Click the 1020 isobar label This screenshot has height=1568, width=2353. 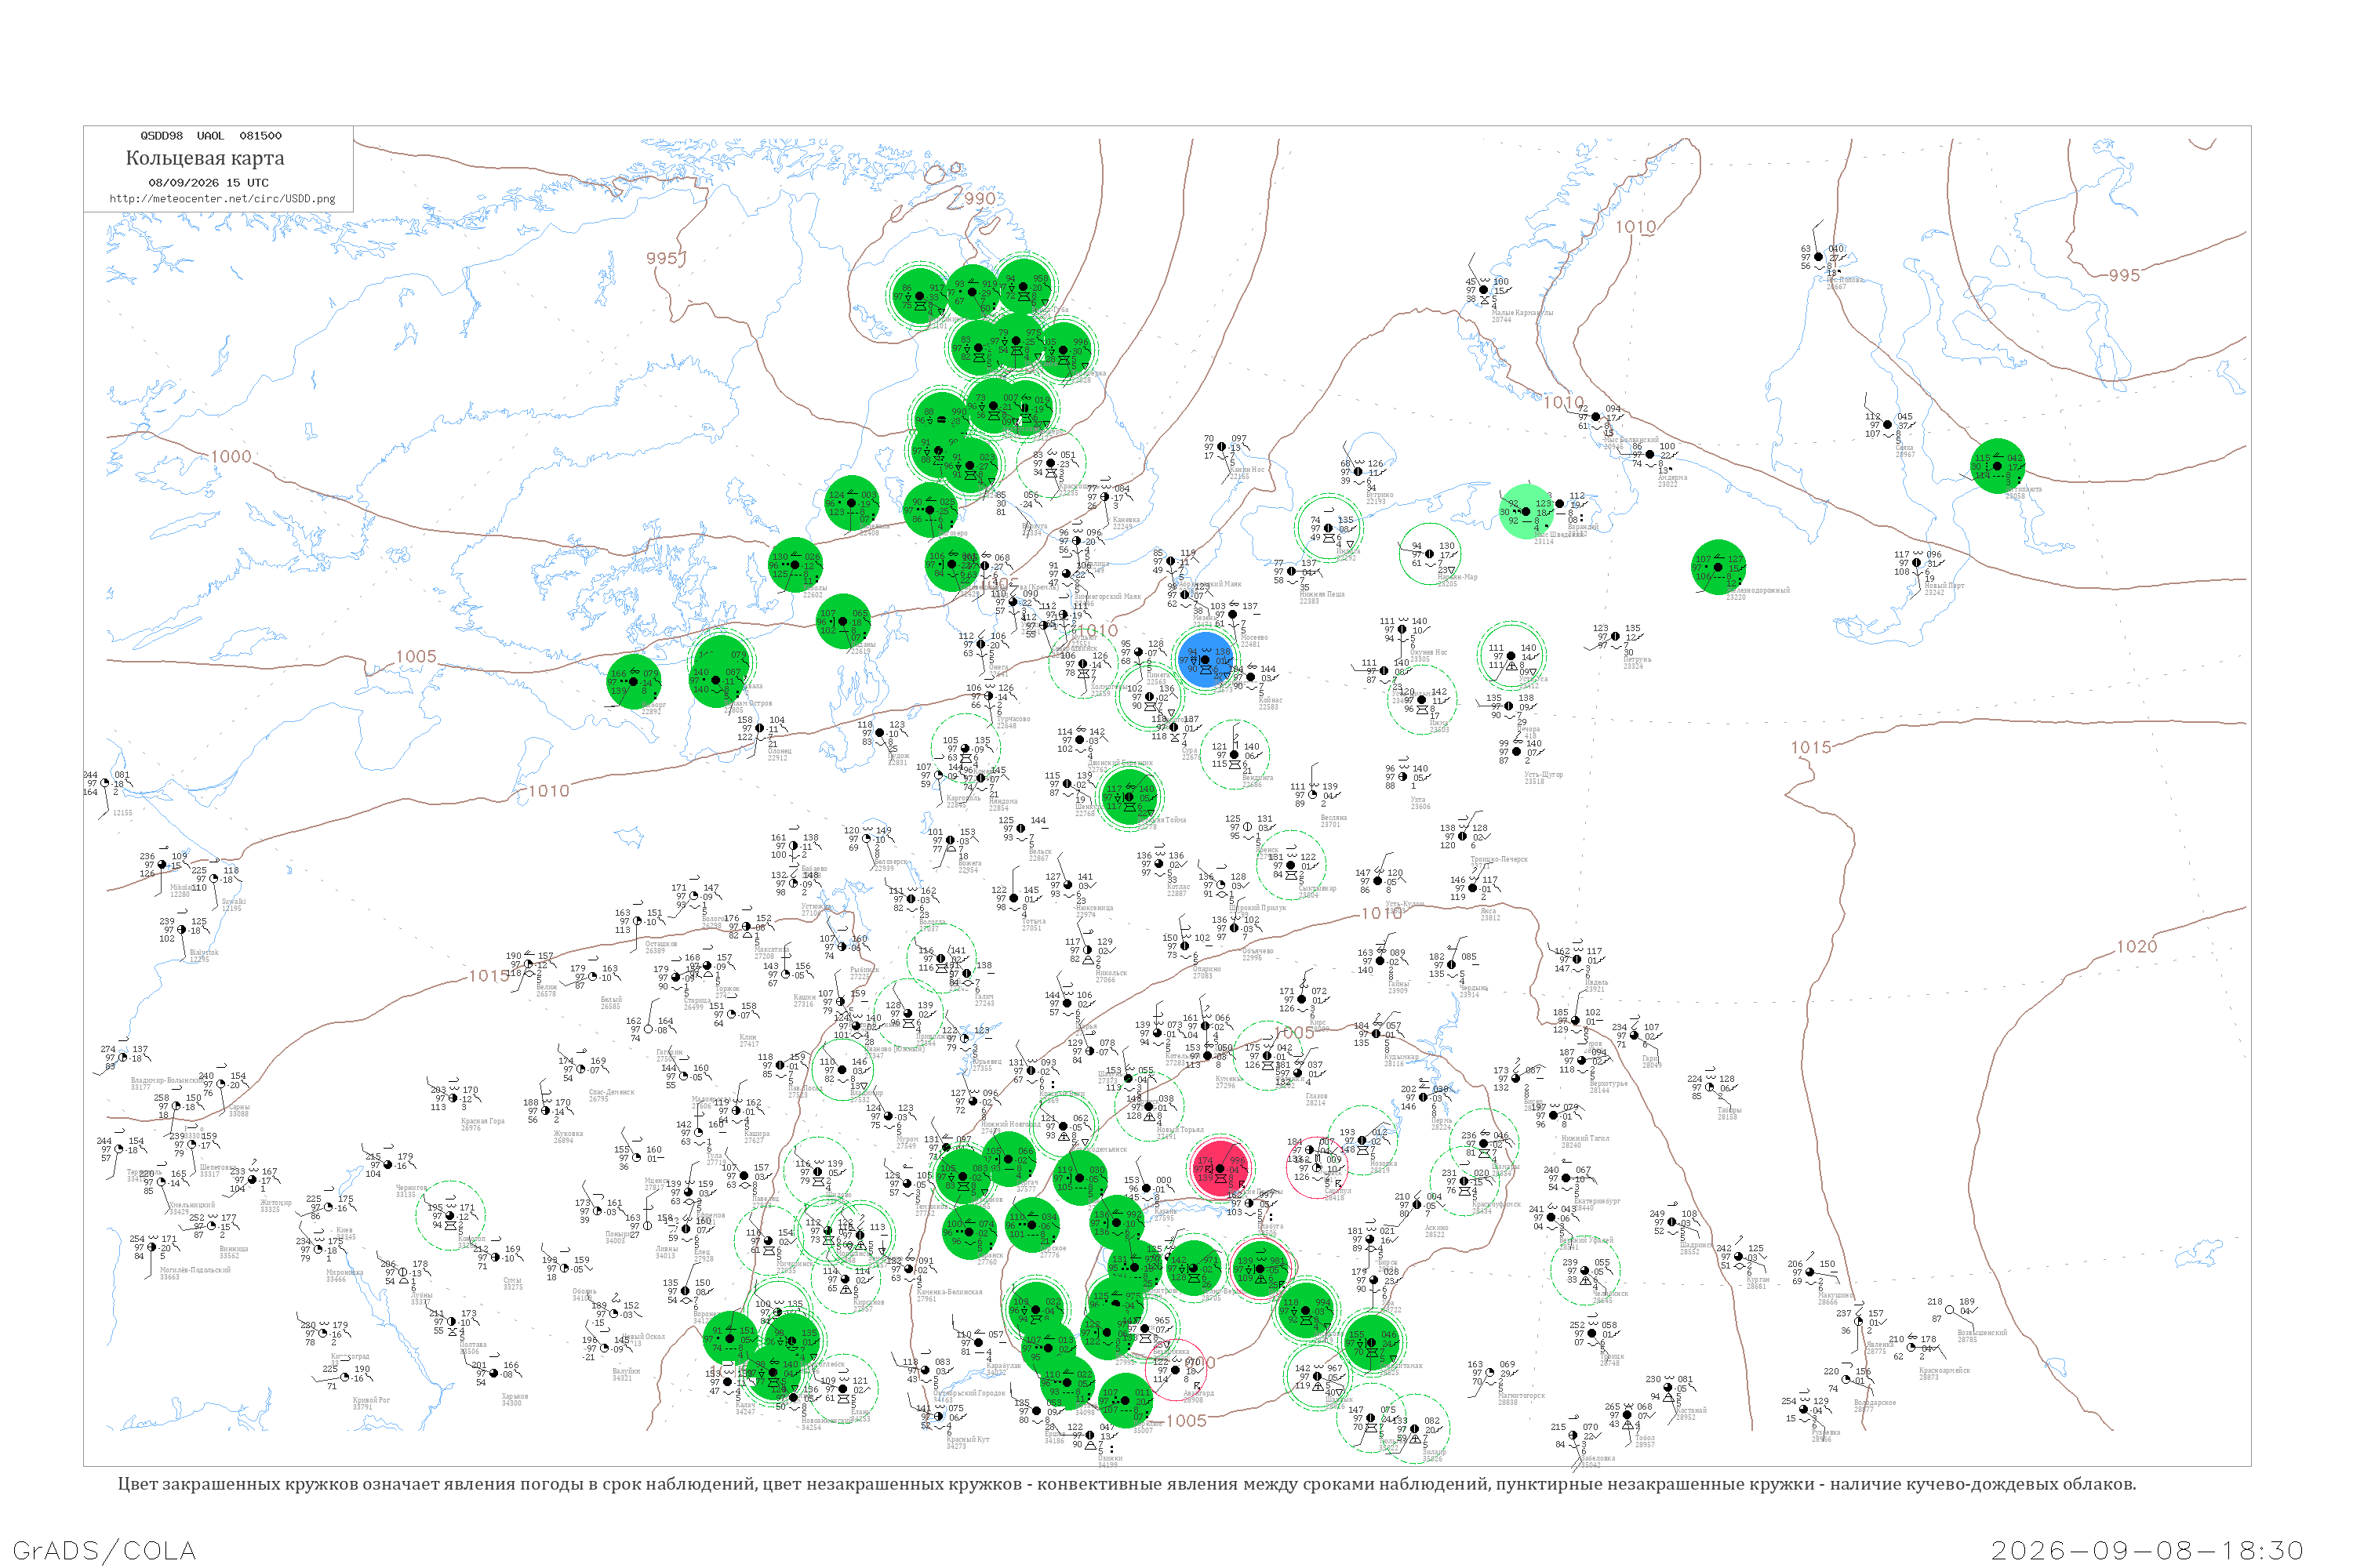pos(2136,946)
